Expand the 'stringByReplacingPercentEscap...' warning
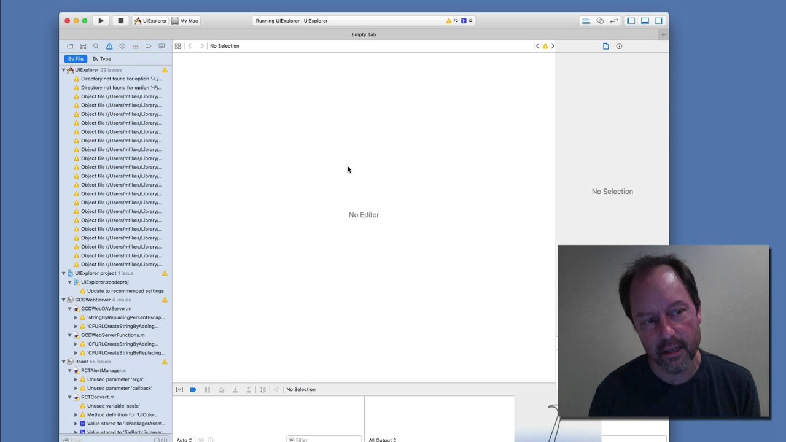 click(x=76, y=318)
